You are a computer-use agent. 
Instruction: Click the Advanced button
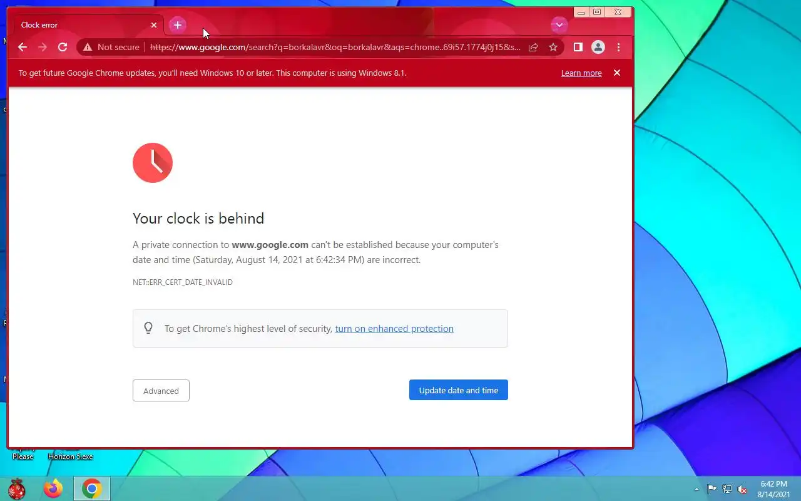[x=161, y=391]
